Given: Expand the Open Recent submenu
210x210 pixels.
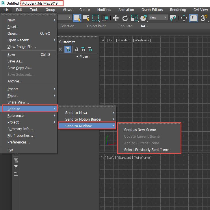Looking at the screenshot, I should click(29, 40).
